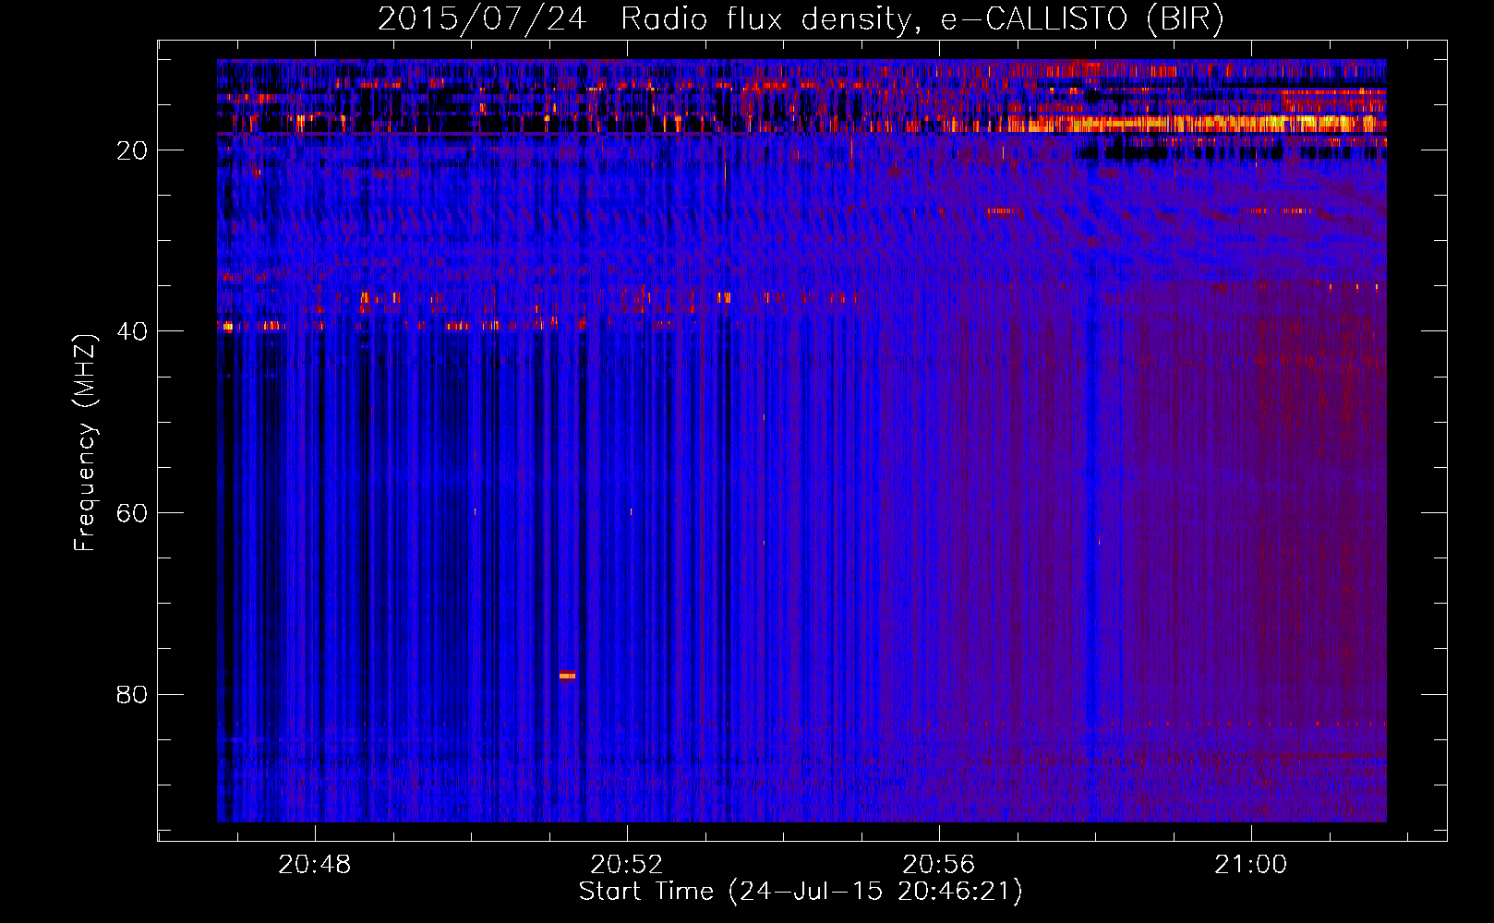Click the "20:56" time tick label
This screenshot has height=923, width=1494.
click(939, 865)
